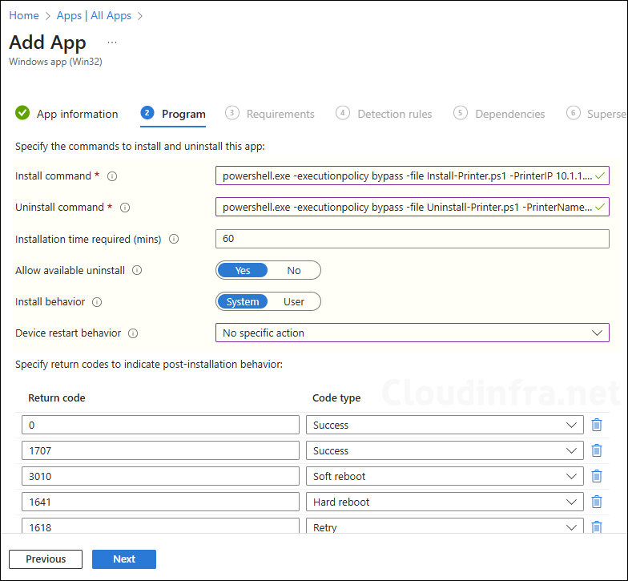Set Allow available uninstall to No
The image size is (628, 581).
[x=293, y=271]
